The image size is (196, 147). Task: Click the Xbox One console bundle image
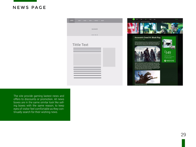pyautogui.click(x=169, y=44)
